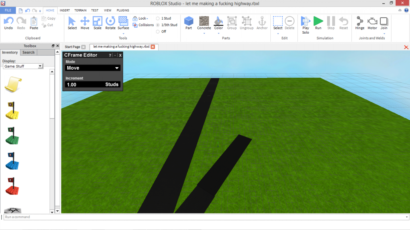
Task: Switch to the TEST ribbon tab
Action: 94,10
